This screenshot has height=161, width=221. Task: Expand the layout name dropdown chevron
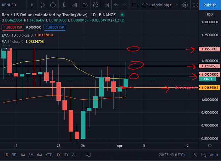177,5
